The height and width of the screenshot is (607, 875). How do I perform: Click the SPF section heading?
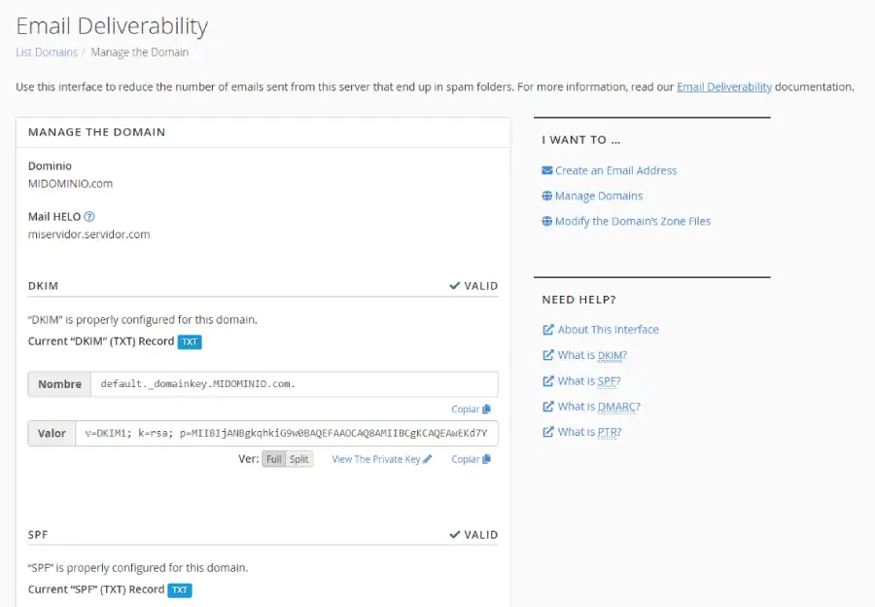coord(38,535)
